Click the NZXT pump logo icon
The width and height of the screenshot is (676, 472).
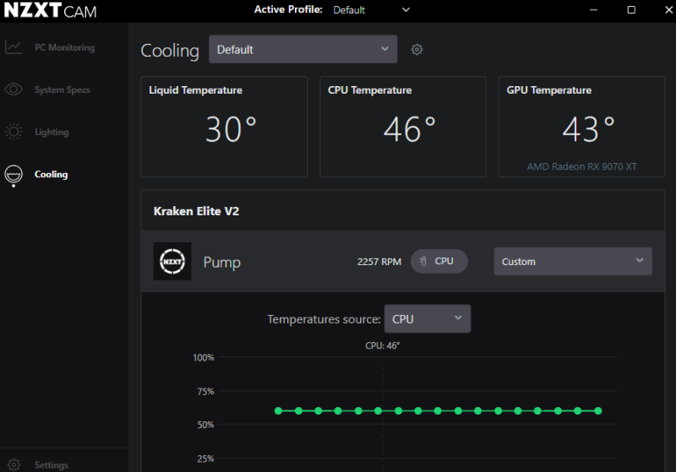point(172,262)
